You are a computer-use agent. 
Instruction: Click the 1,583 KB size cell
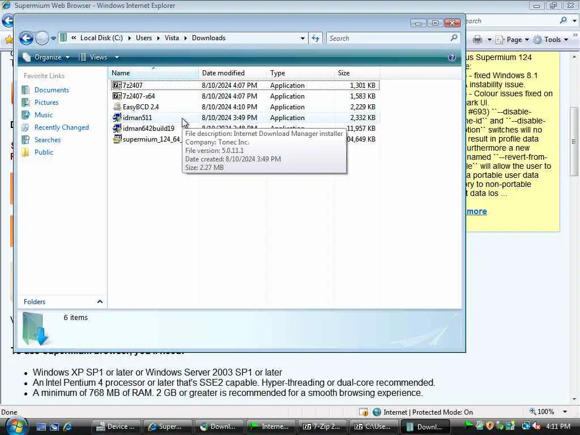[362, 96]
